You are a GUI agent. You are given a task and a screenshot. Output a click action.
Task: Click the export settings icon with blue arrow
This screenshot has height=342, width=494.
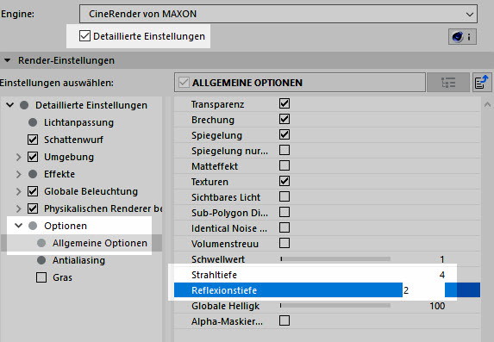click(x=482, y=83)
